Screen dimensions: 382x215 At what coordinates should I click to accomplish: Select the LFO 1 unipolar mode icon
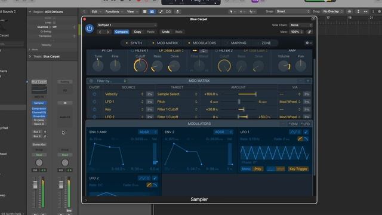(x=271, y=169)
